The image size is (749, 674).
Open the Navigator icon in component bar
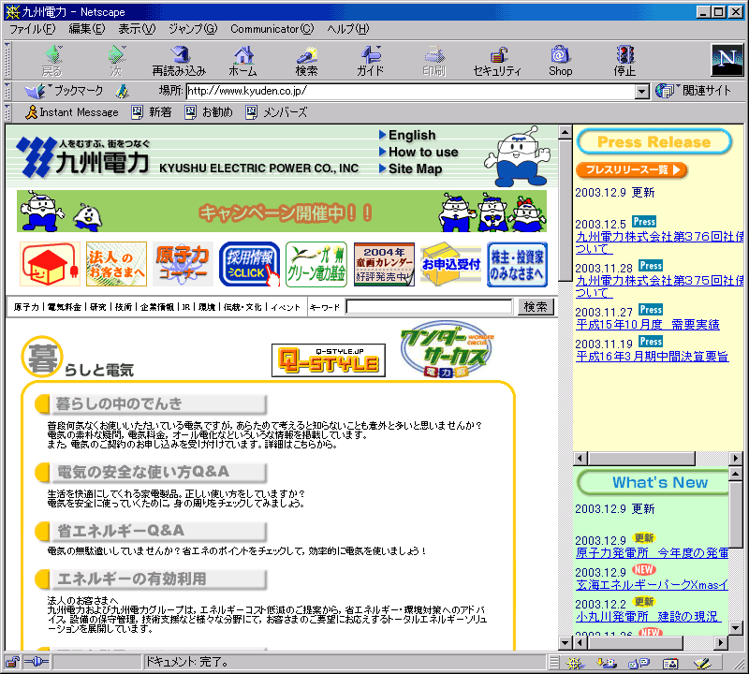coord(575,663)
